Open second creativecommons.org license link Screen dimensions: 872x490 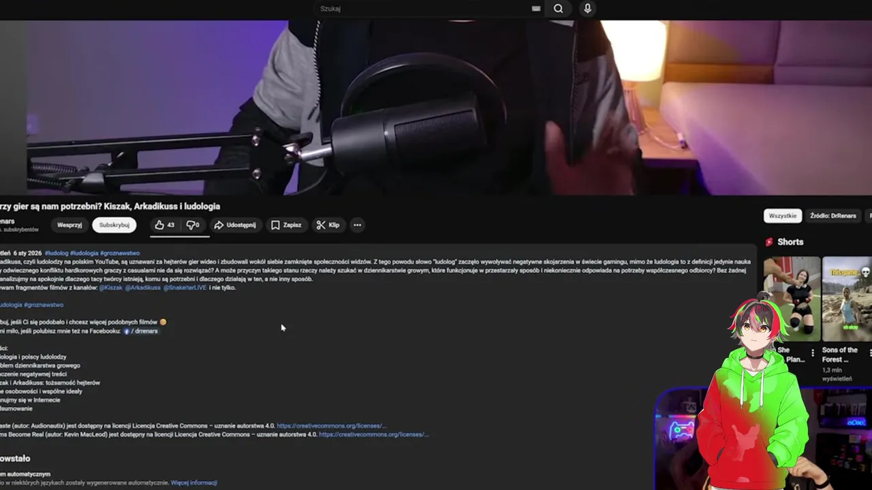tap(373, 434)
